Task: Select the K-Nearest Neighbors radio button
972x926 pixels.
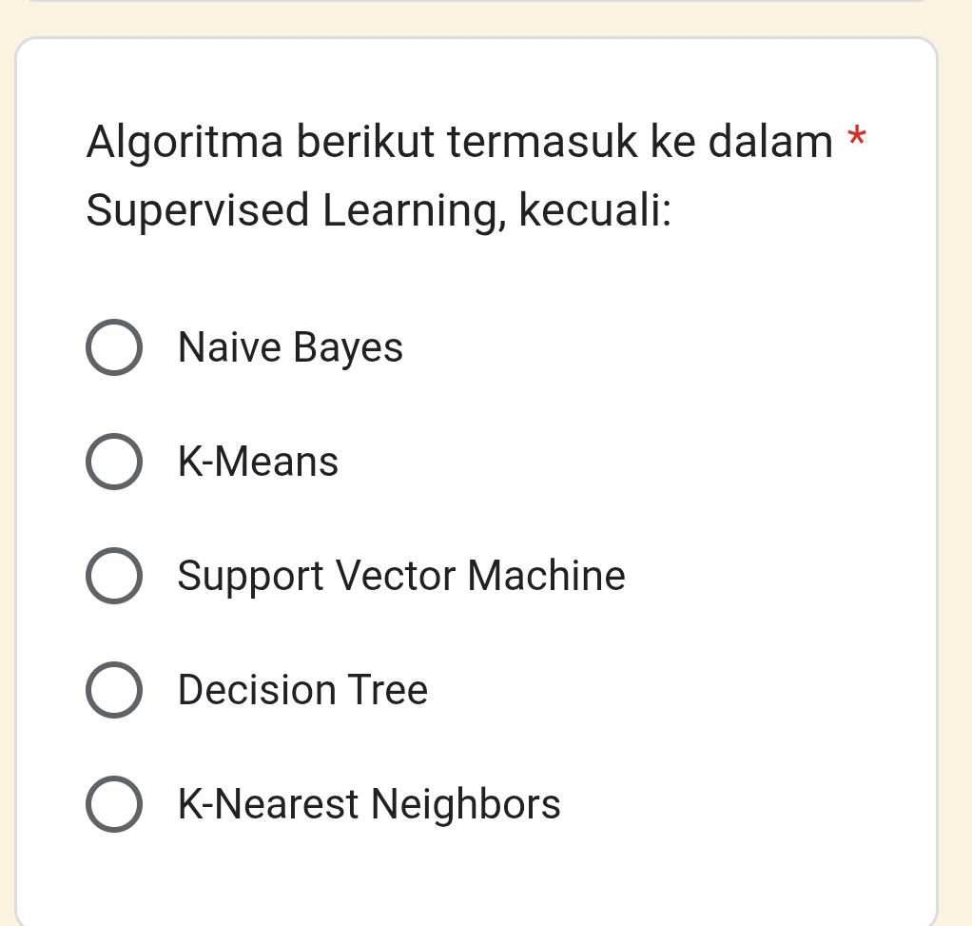Action: [114, 804]
